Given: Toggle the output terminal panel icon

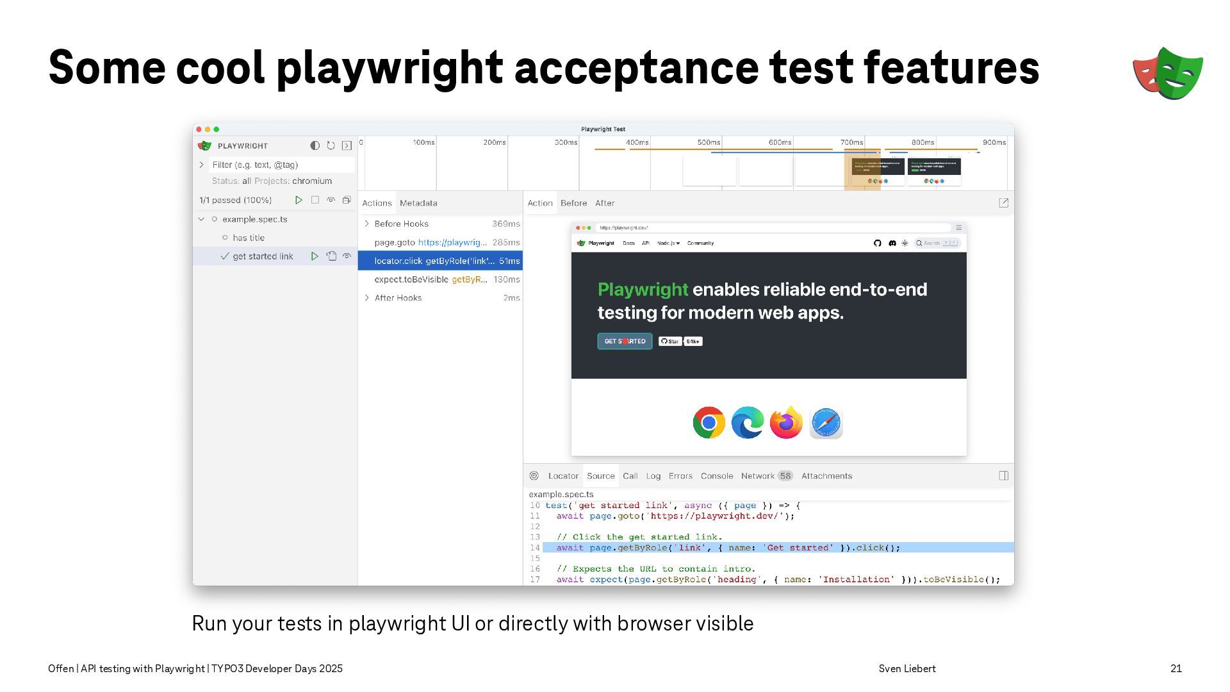Looking at the screenshot, I should (347, 145).
